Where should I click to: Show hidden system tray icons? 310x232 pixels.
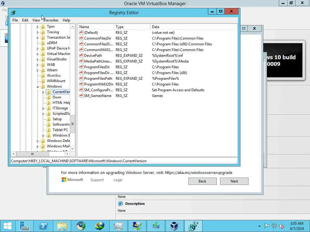point(259,226)
